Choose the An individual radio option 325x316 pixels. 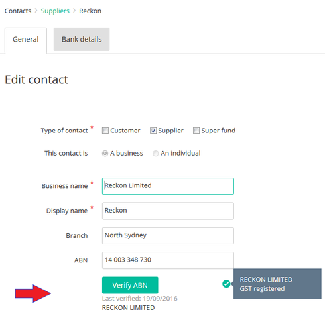155,153
